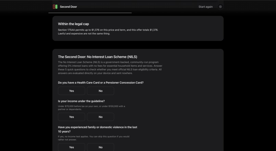The height and width of the screenshot is (151, 276).
Task: Click text 'Lawful and expensive are not the same thing.'
Action: coord(84,34)
